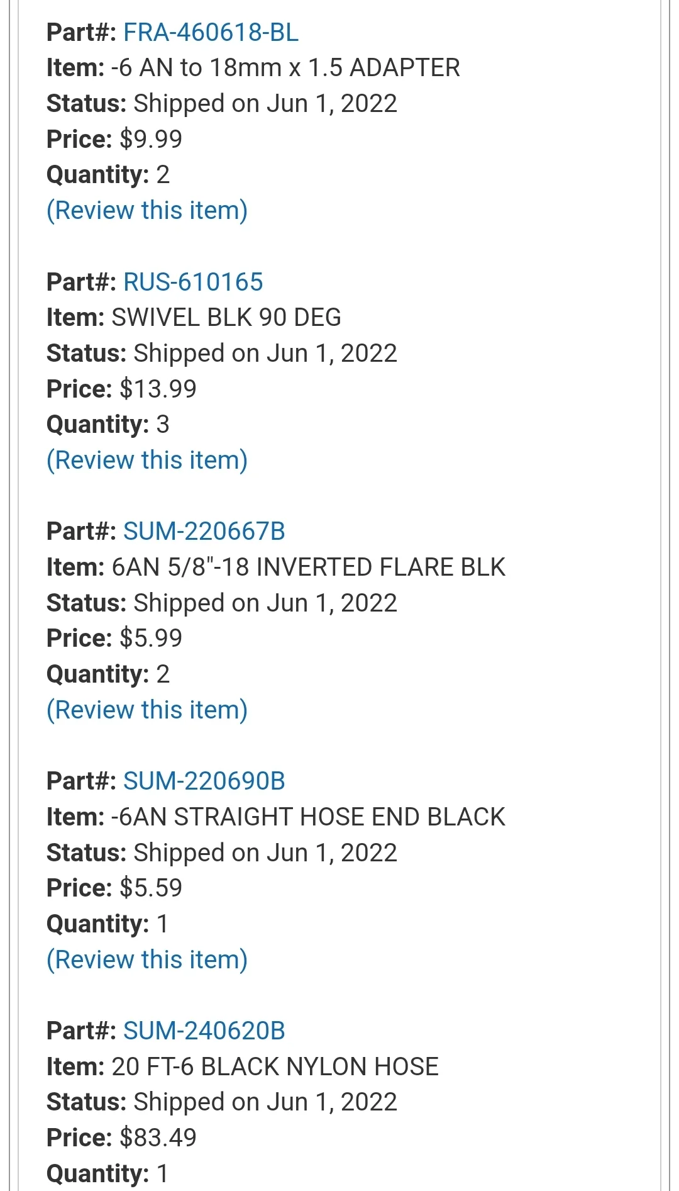Review the 6AN inverted flare item
Screen dimensions: 679x1191
[x=147, y=710]
